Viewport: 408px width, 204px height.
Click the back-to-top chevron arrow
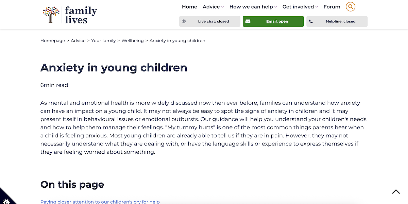pyautogui.click(x=396, y=191)
